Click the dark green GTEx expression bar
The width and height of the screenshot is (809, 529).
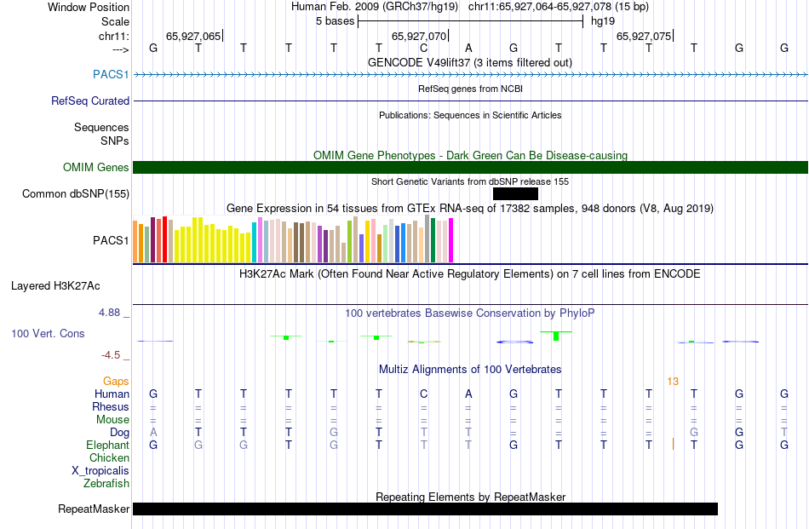click(433, 240)
